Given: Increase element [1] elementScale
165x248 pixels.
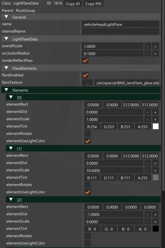Looking at the screenshot, I should coord(155,170).
